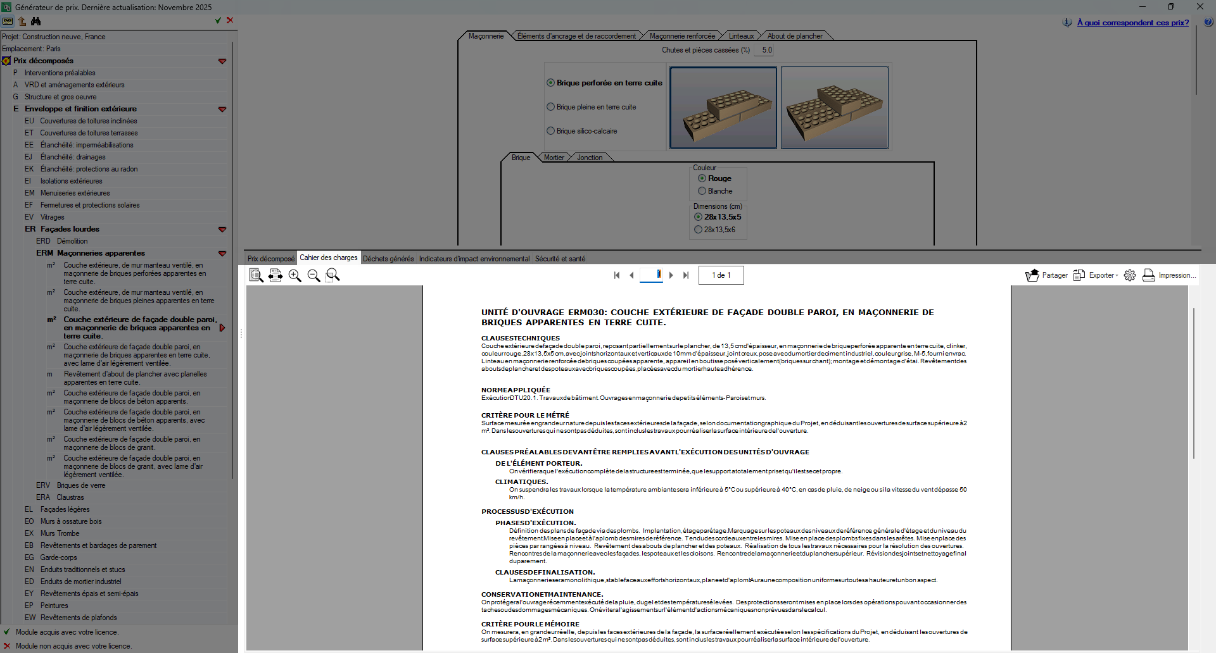Go to the first page
Image resolution: width=1216 pixels, height=653 pixels.
click(617, 275)
